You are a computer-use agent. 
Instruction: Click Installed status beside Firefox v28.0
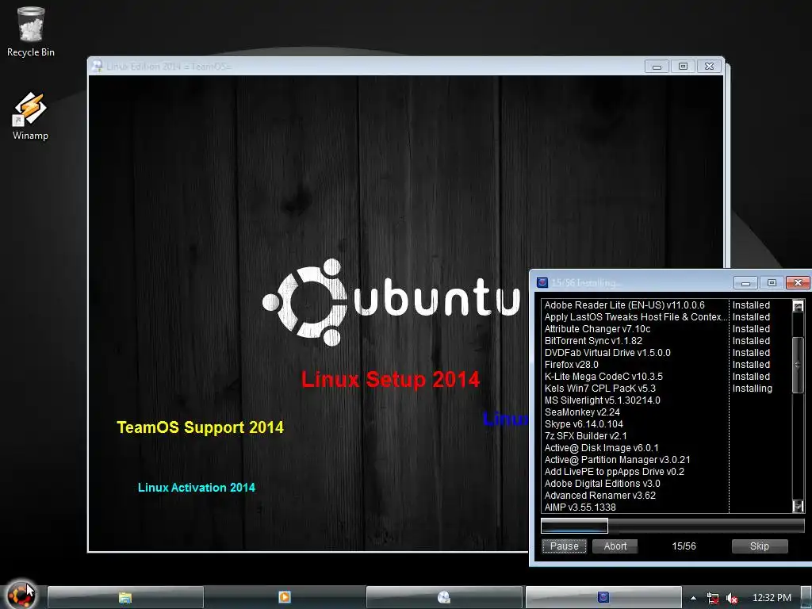coord(751,365)
